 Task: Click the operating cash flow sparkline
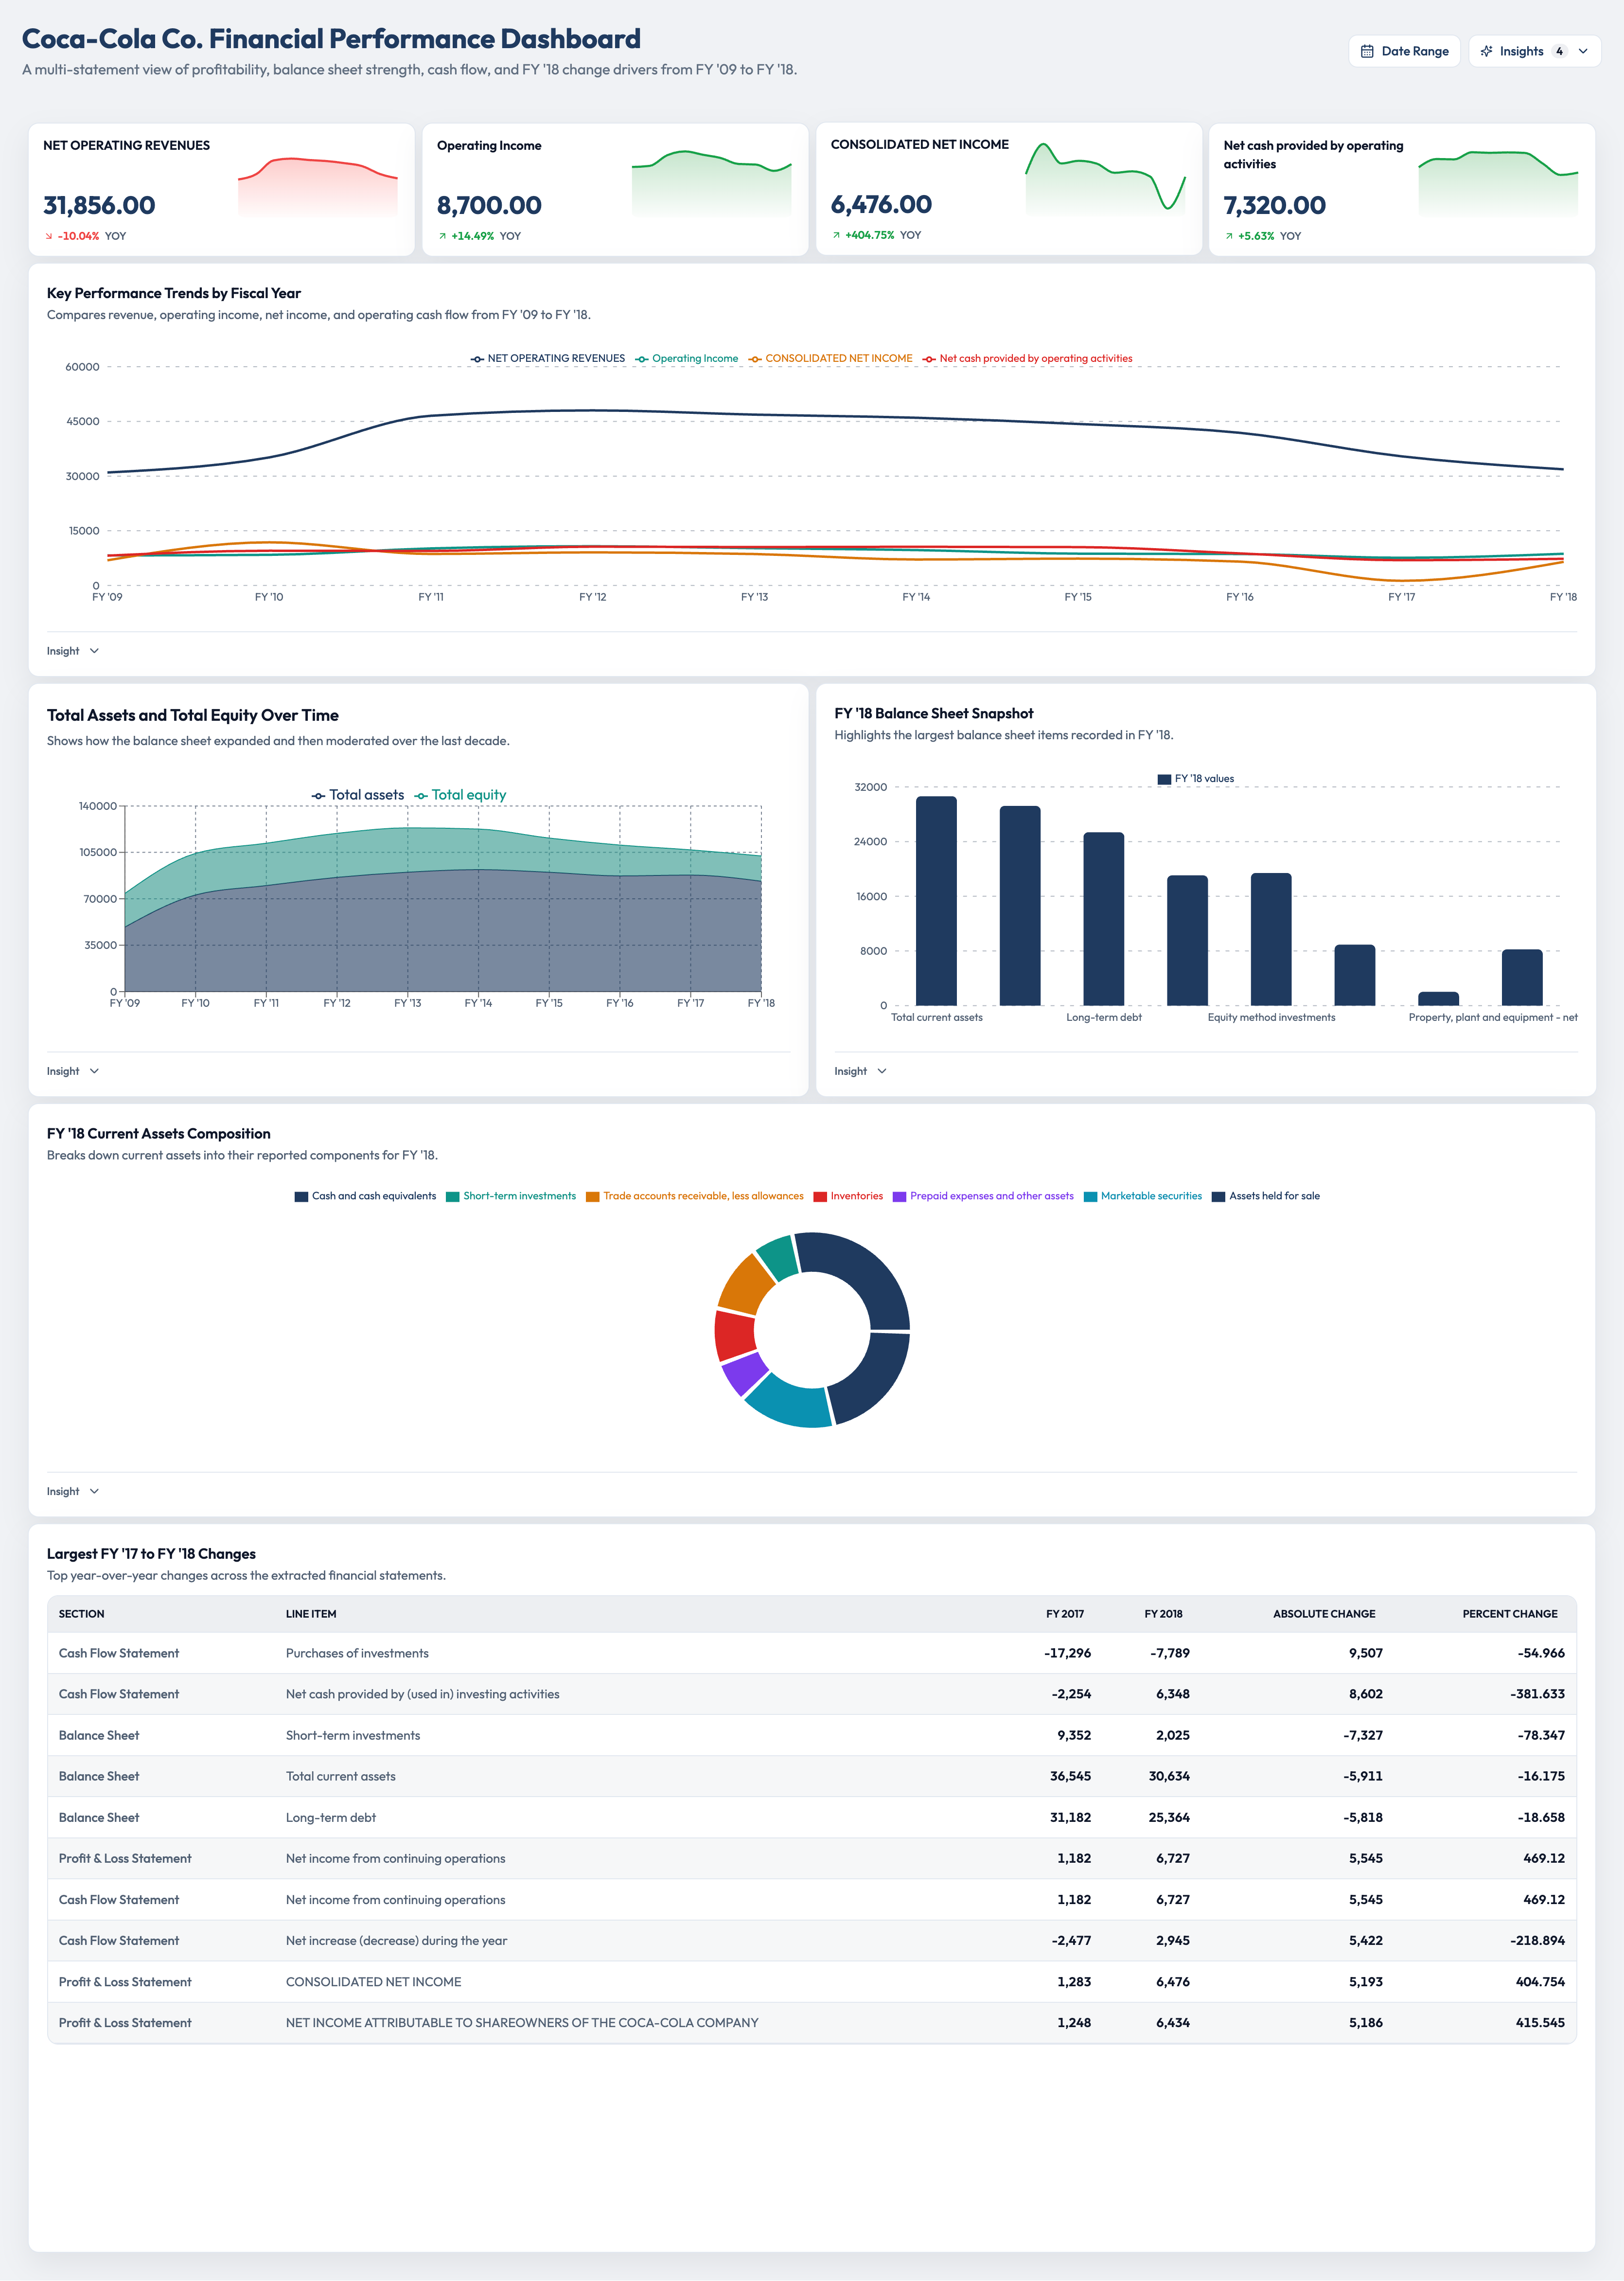click(1498, 182)
